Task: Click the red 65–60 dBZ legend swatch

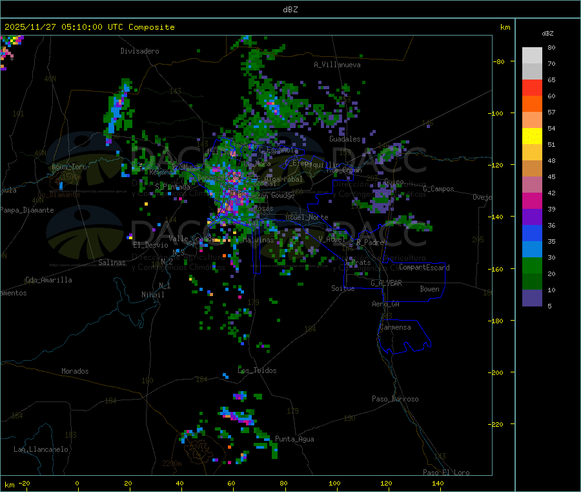Action: [x=532, y=87]
